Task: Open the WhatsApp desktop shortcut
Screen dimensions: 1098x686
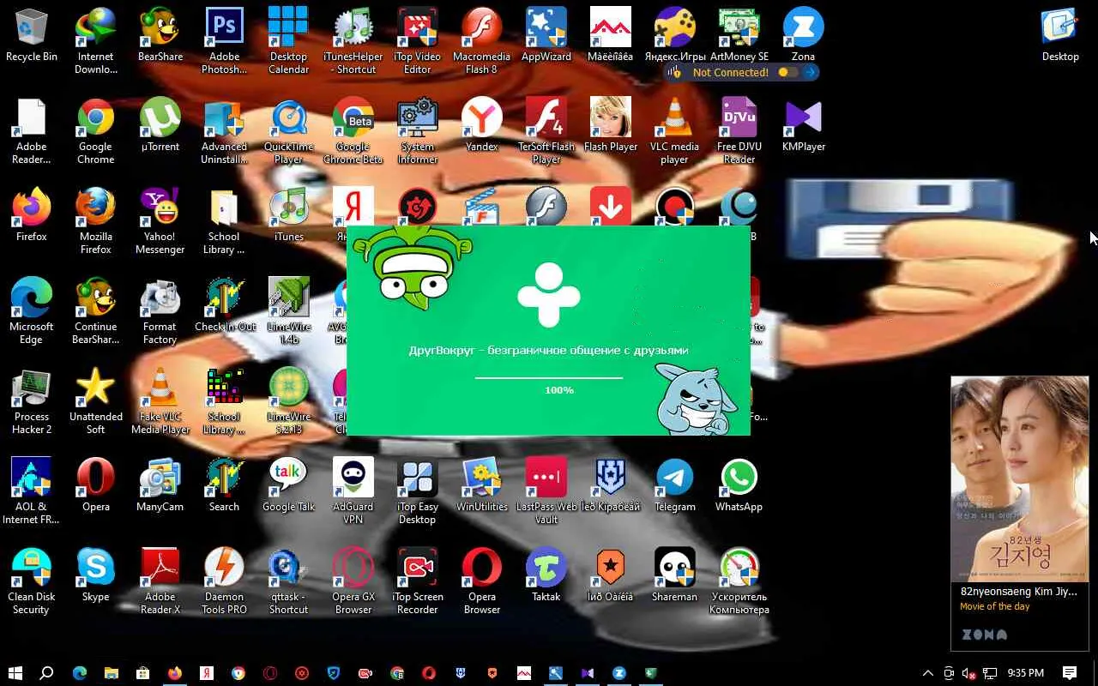Action: [739, 485]
